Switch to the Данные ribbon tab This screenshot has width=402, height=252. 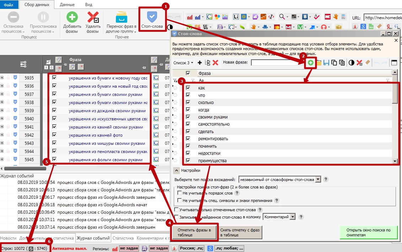click(67, 5)
